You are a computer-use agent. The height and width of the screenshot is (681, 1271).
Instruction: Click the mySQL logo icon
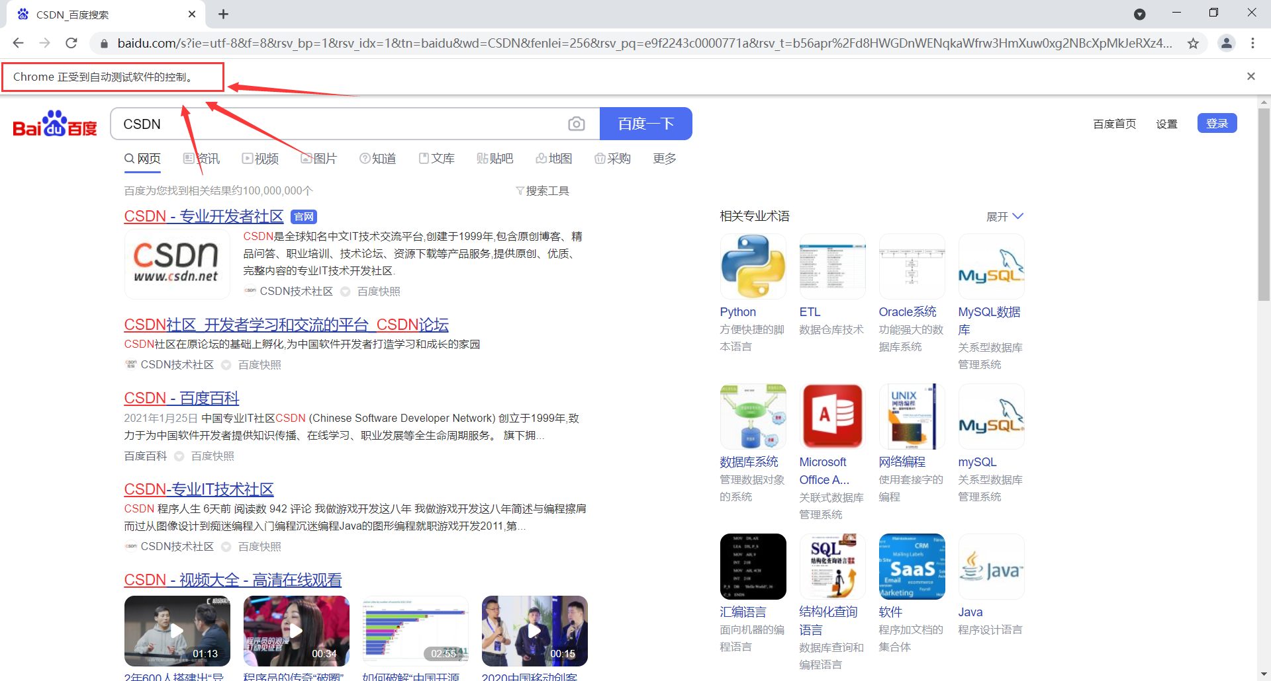pos(991,417)
